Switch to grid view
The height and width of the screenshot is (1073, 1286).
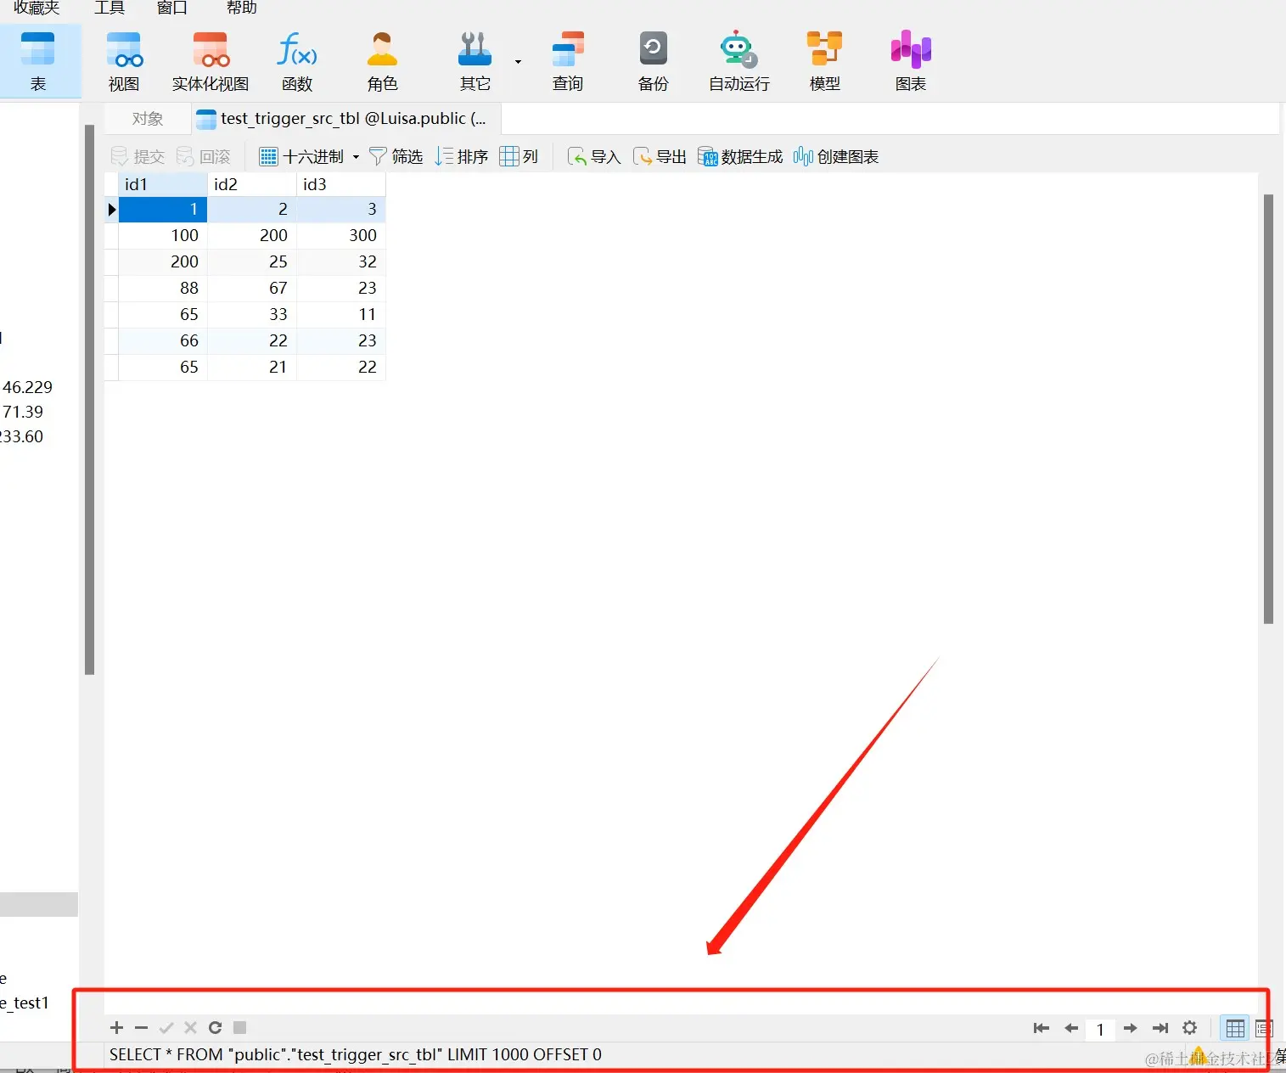click(x=1235, y=1028)
